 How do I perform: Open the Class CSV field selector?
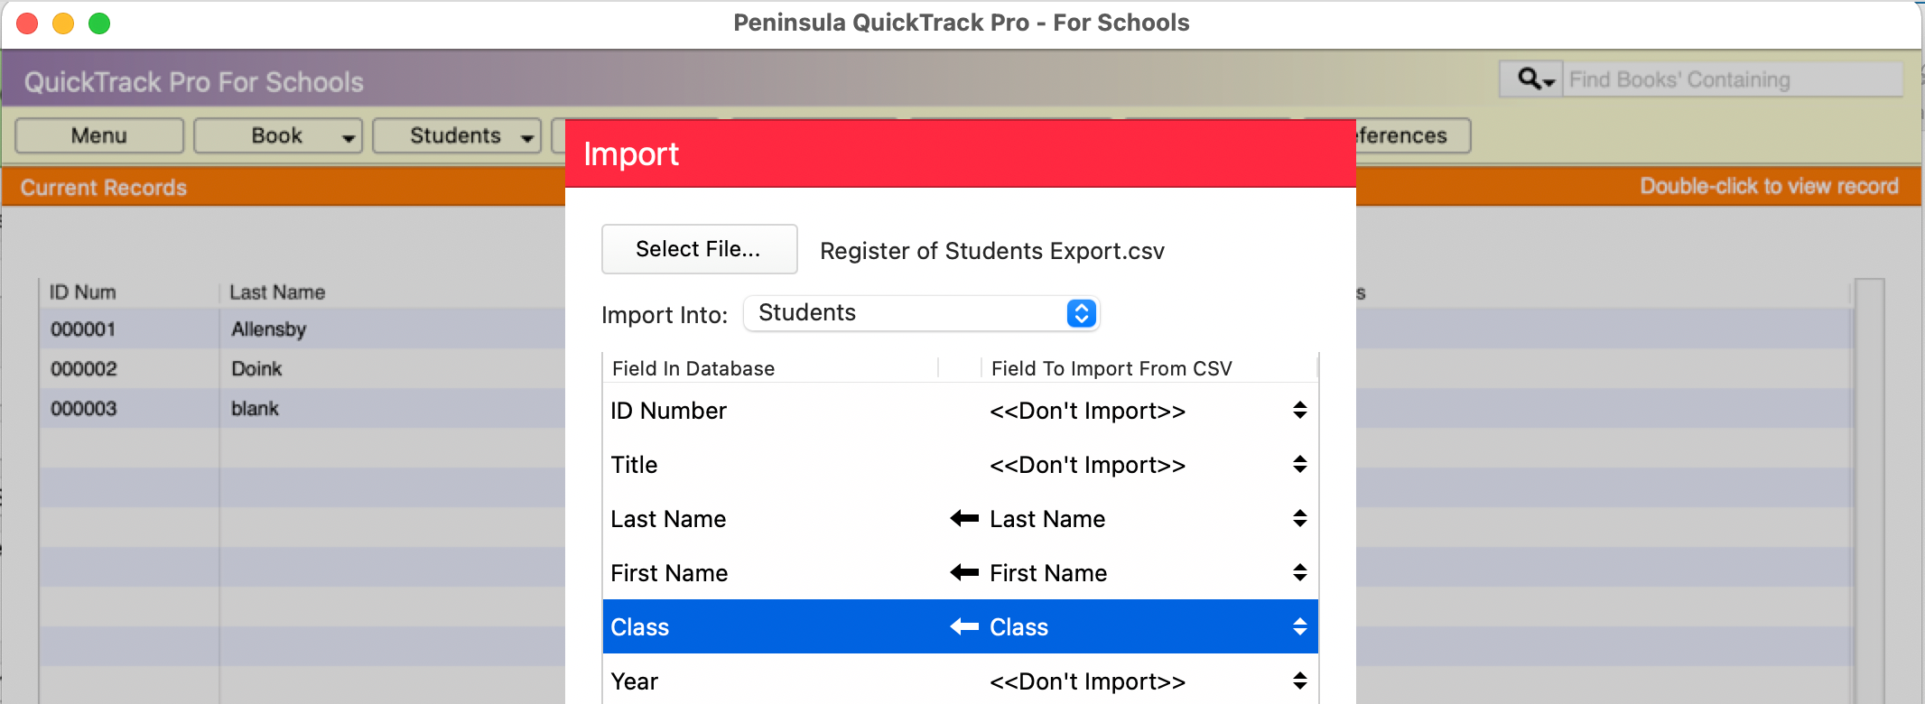click(x=1299, y=626)
